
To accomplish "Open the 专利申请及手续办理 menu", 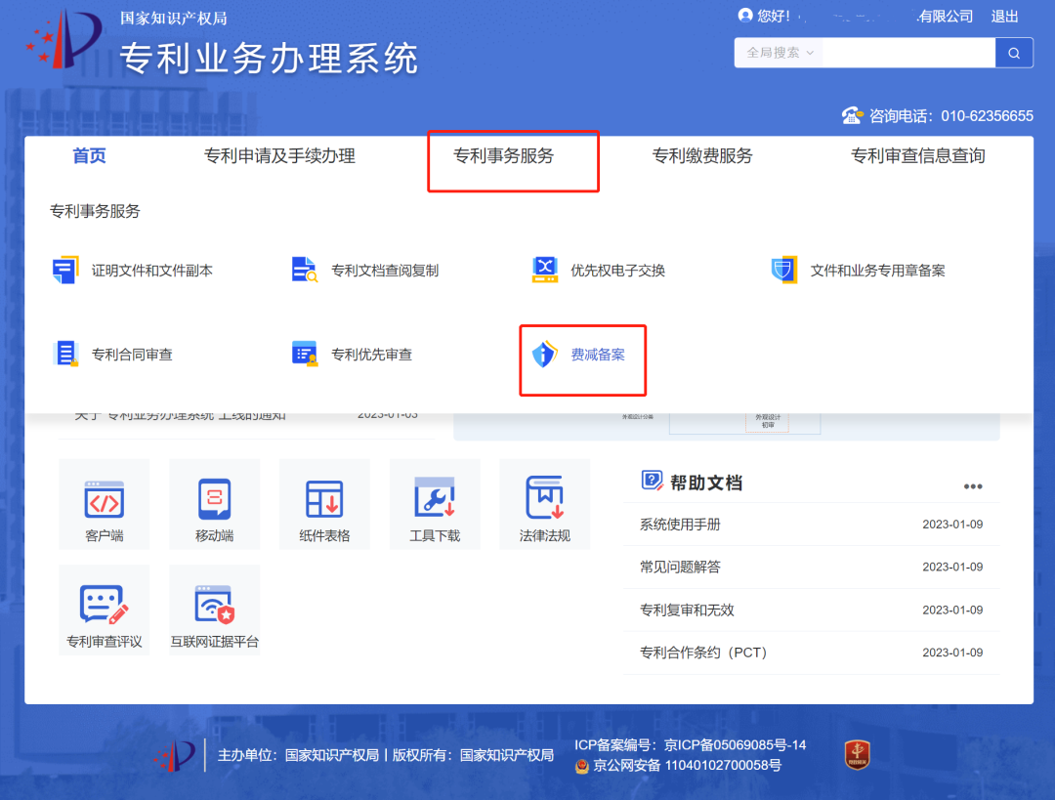I will click(279, 156).
